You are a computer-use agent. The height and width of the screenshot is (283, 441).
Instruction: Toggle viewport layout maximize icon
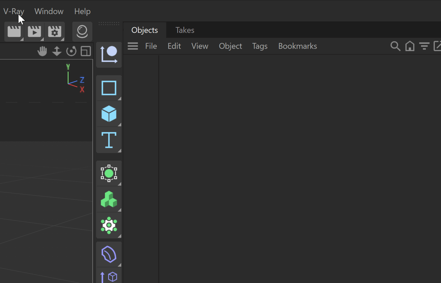86,51
